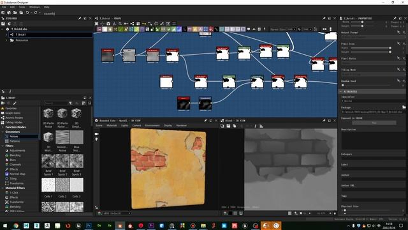
Task: Click the filter funnel icon in Library search
Action: 70,103
